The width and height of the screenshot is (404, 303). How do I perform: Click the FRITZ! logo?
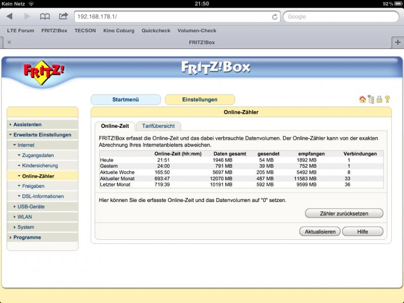tap(43, 72)
